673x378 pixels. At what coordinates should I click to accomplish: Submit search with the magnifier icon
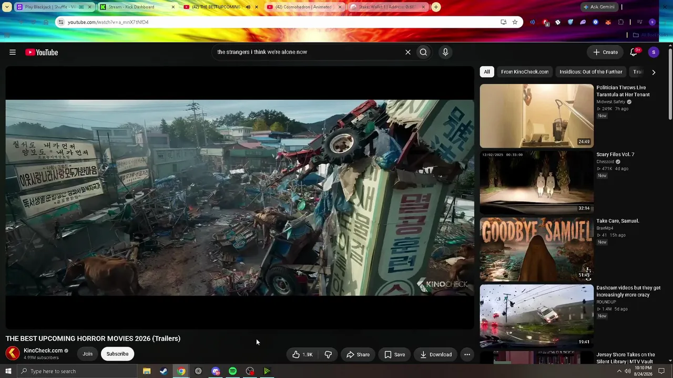click(423, 52)
